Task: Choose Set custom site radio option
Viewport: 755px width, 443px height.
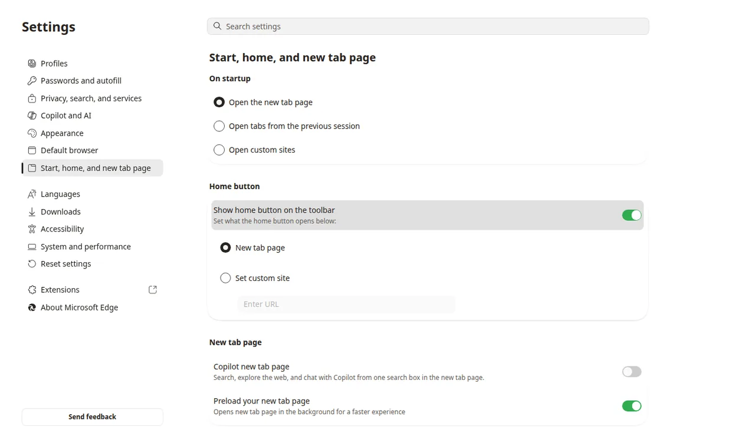Action: click(225, 278)
